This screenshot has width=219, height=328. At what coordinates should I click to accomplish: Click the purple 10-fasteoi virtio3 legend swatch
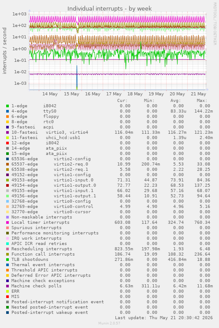pos(7,132)
